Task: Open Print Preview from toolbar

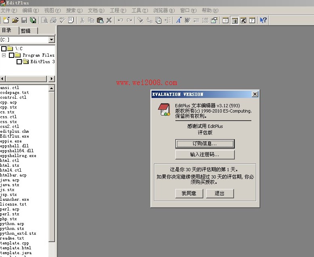Action: click(x=44, y=20)
